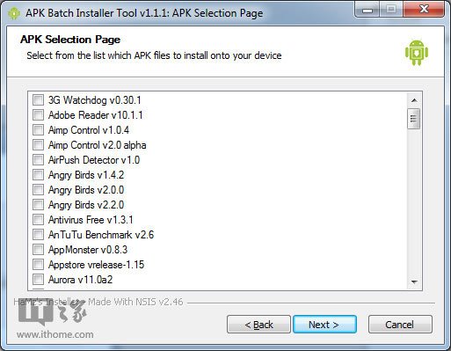Check Angry Birds v1.4.2 box
451x351 pixels.
[38, 174]
